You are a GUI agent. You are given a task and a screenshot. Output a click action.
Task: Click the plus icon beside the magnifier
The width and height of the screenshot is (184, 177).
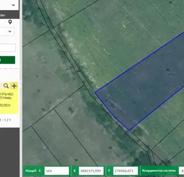tap(14, 86)
